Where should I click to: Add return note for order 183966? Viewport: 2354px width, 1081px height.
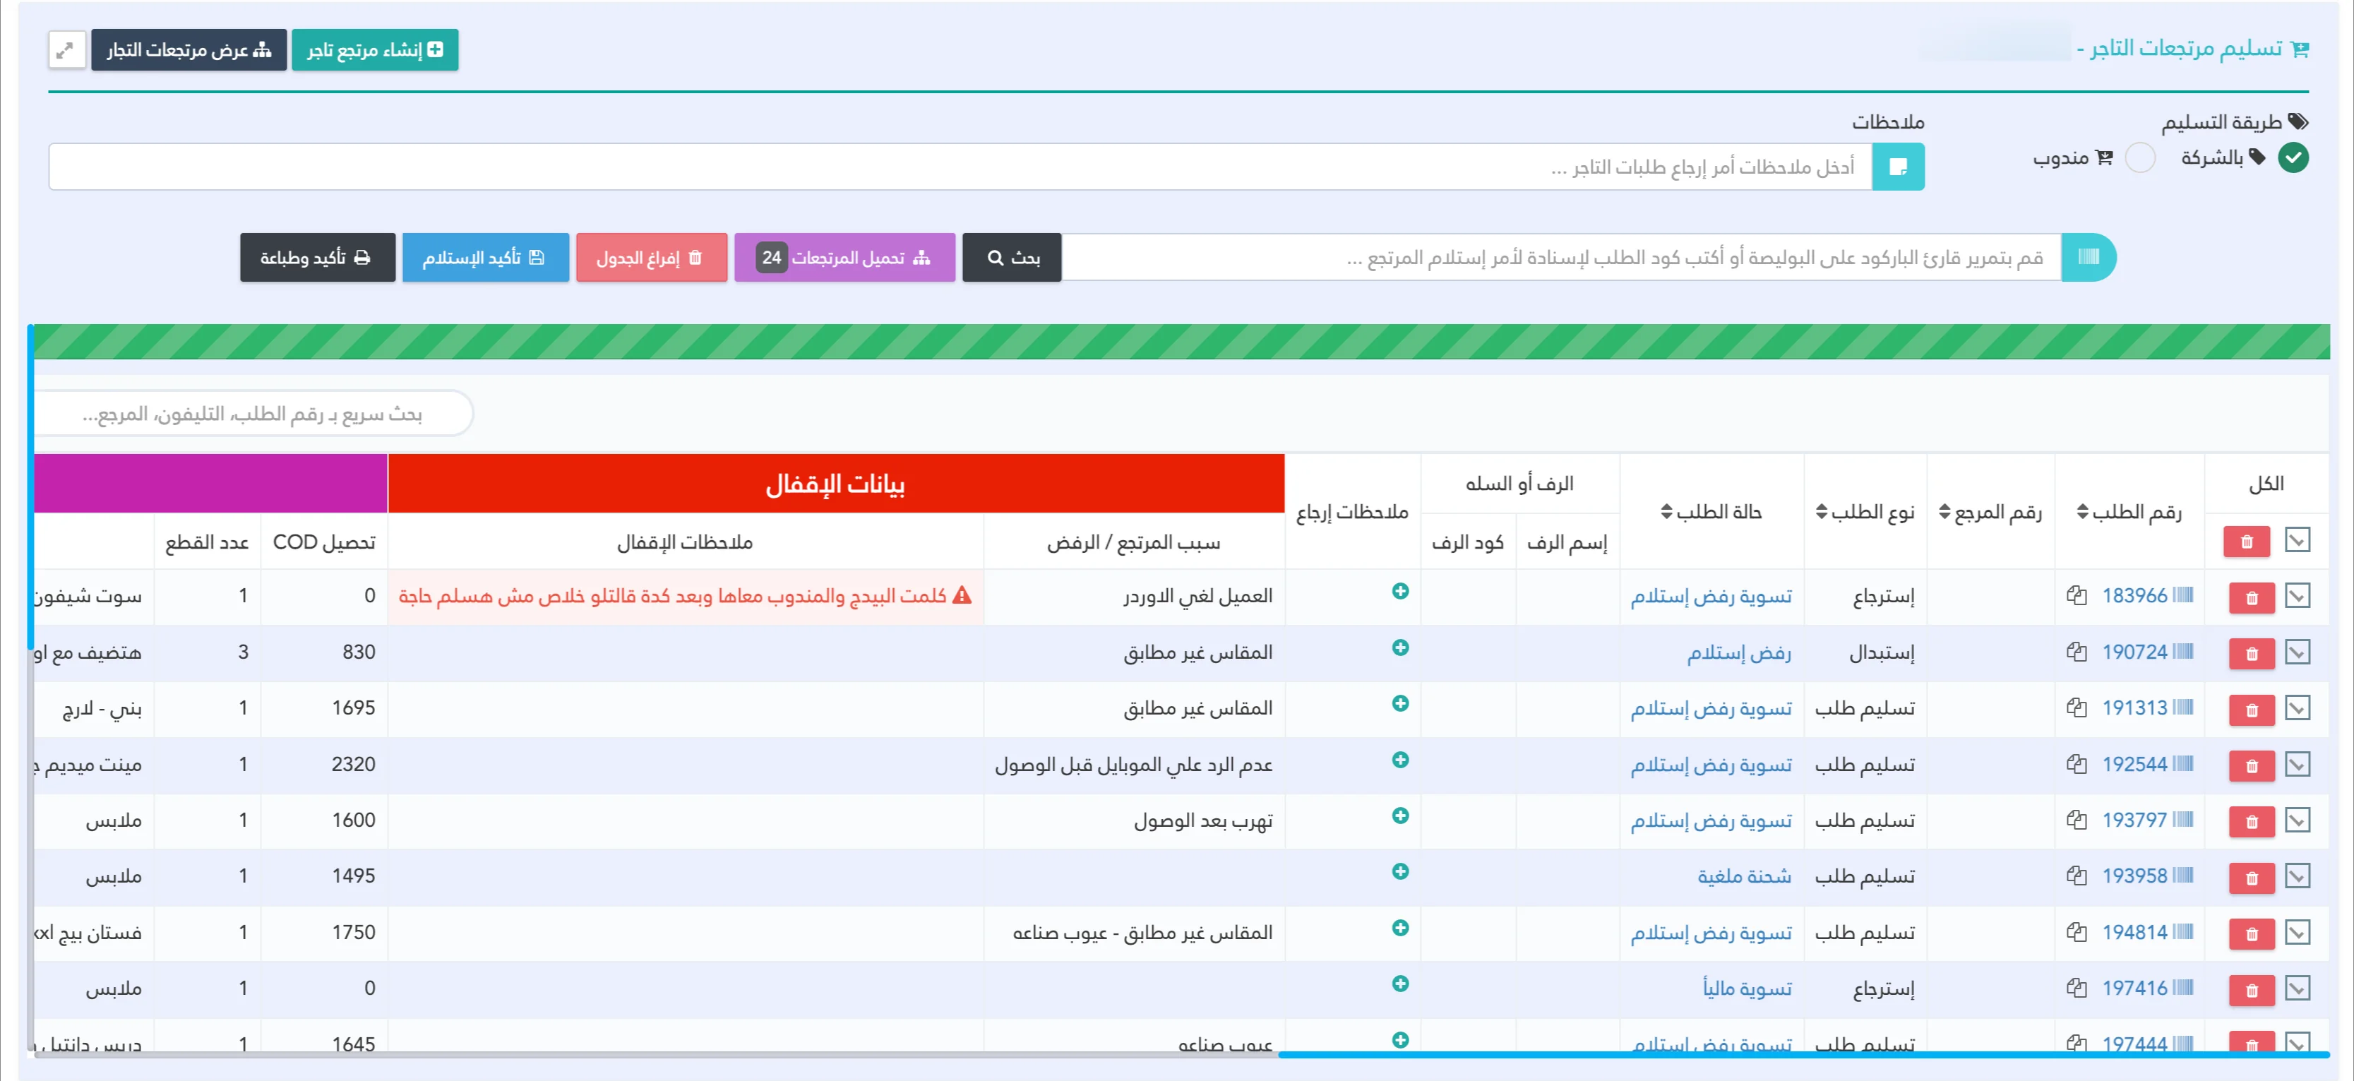pyautogui.click(x=1400, y=591)
